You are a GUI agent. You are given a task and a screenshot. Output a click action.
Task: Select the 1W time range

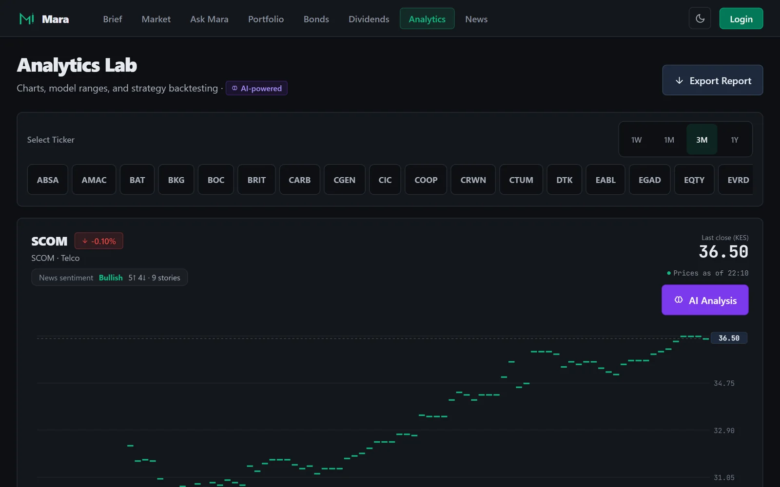point(637,140)
